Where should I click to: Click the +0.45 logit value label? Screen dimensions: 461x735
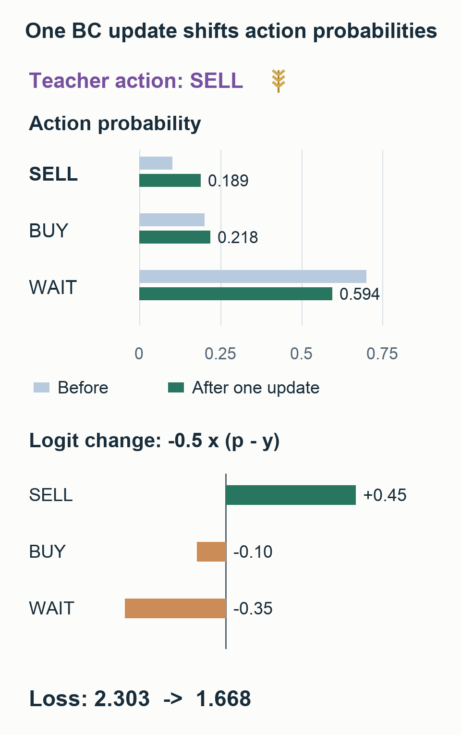click(385, 495)
